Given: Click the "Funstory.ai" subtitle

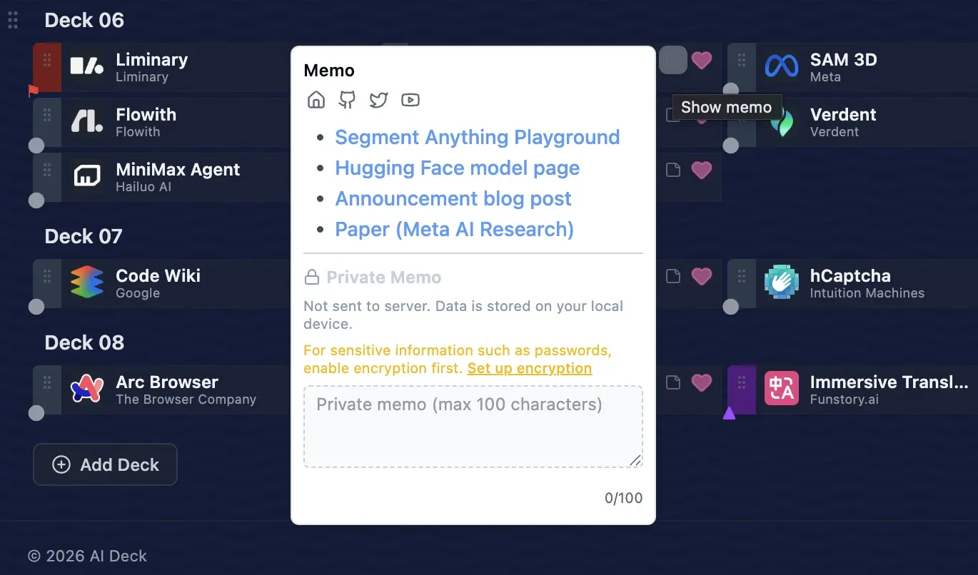Looking at the screenshot, I should tap(846, 399).
